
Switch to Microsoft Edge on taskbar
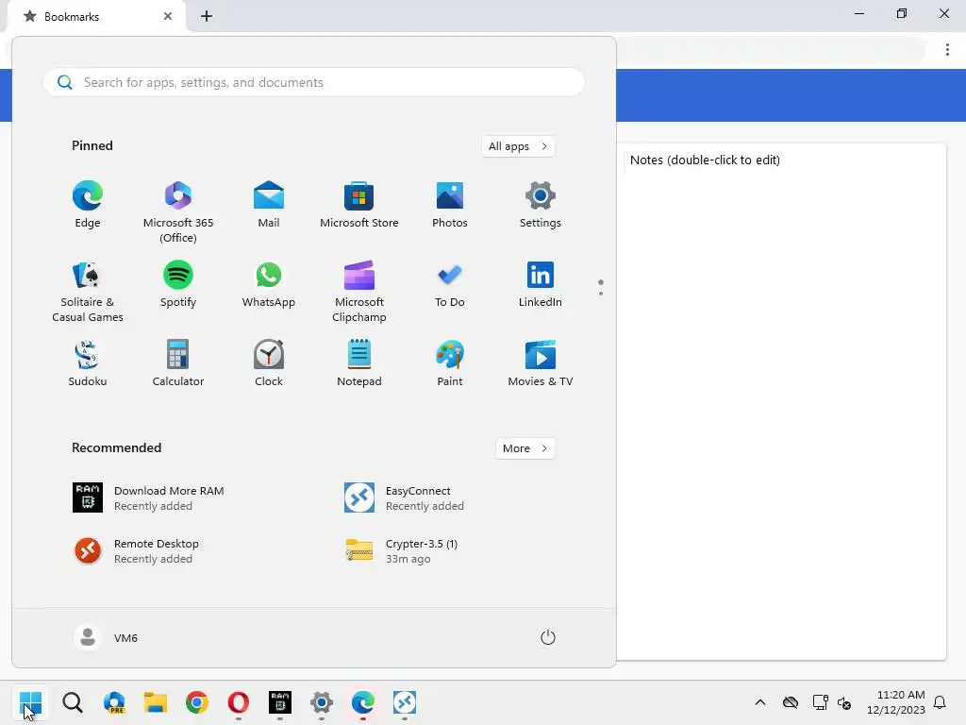coord(363,702)
